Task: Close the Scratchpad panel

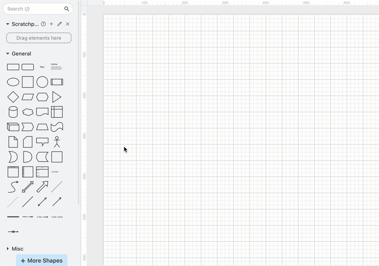Action: pos(68,24)
